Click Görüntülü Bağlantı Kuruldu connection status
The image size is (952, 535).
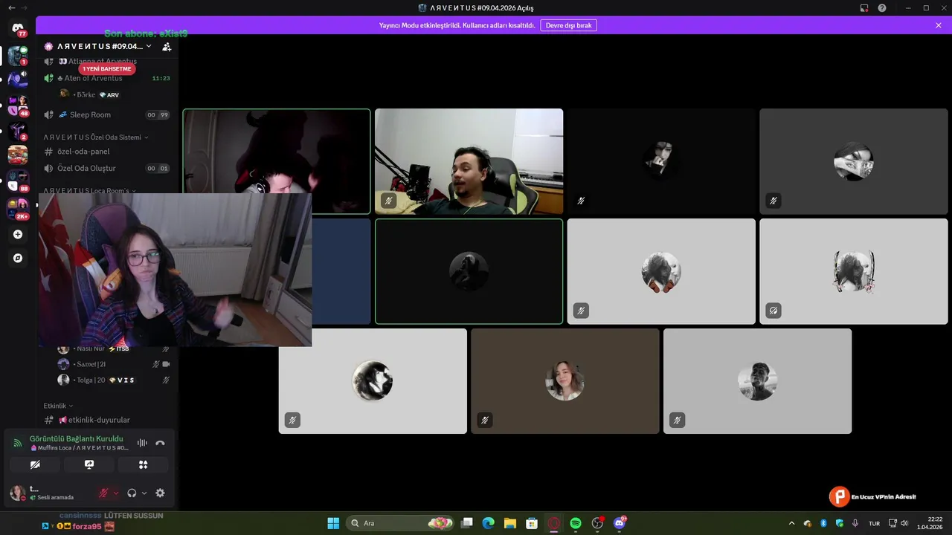[x=77, y=438]
